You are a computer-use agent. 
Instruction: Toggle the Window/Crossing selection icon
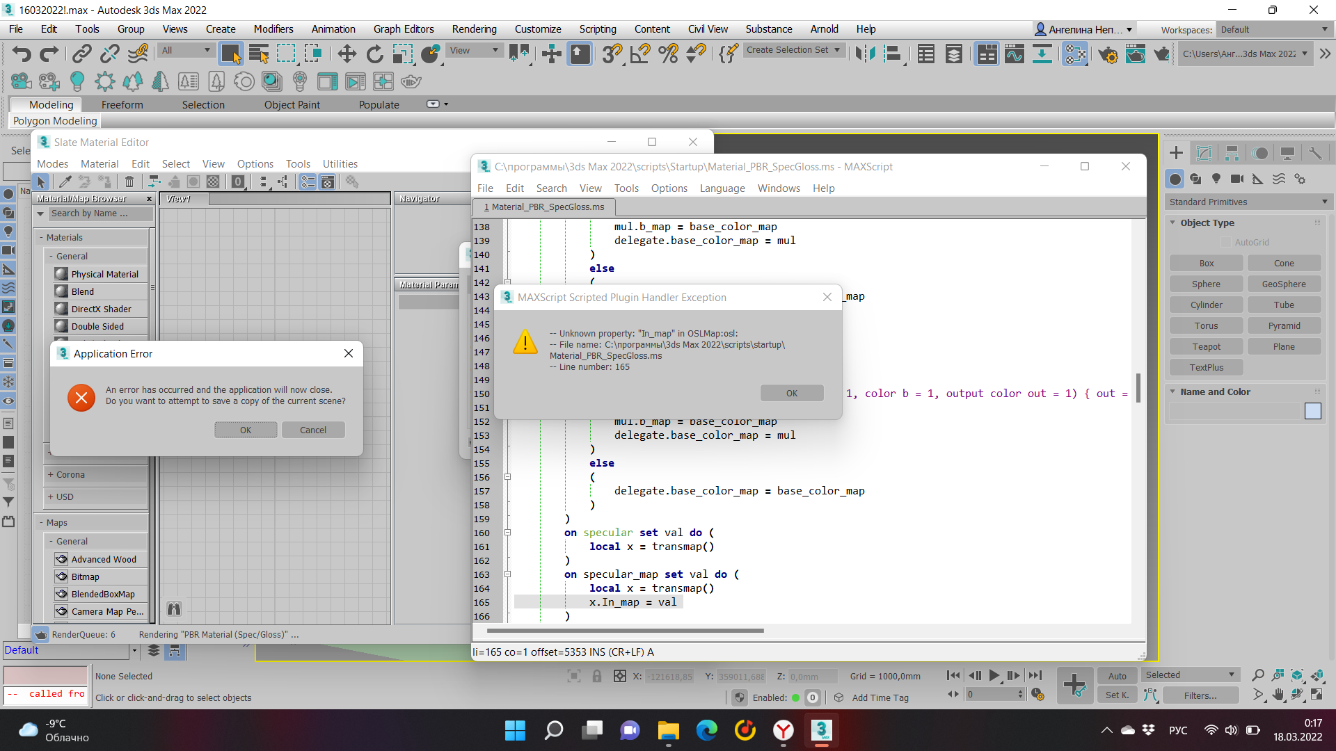tap(313, 54)
